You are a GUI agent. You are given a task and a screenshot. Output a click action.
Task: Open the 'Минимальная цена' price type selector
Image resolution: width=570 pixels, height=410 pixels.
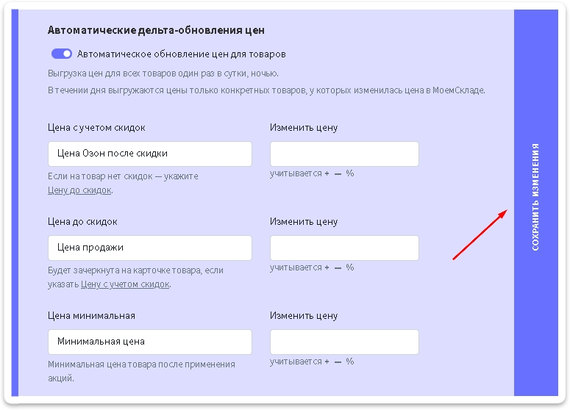click(x=149, y=342)
